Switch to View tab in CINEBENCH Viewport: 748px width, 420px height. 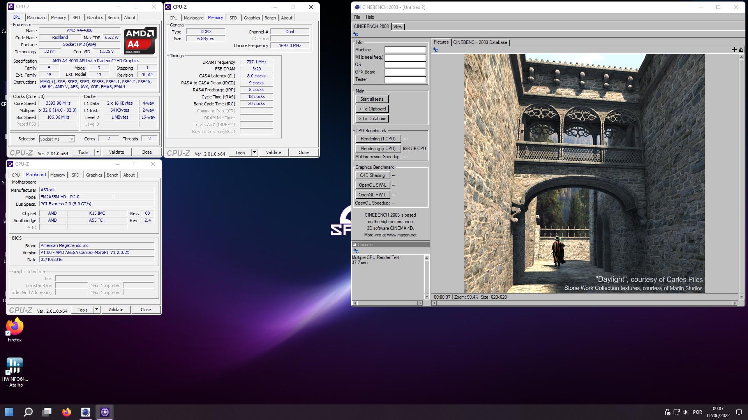(x=398, y=27)
